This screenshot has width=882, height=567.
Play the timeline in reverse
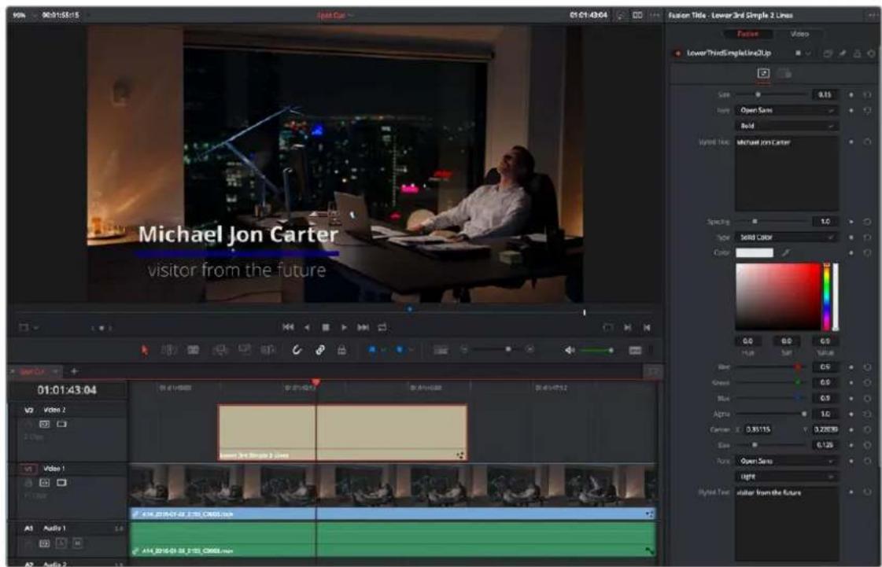coord(307,327)
